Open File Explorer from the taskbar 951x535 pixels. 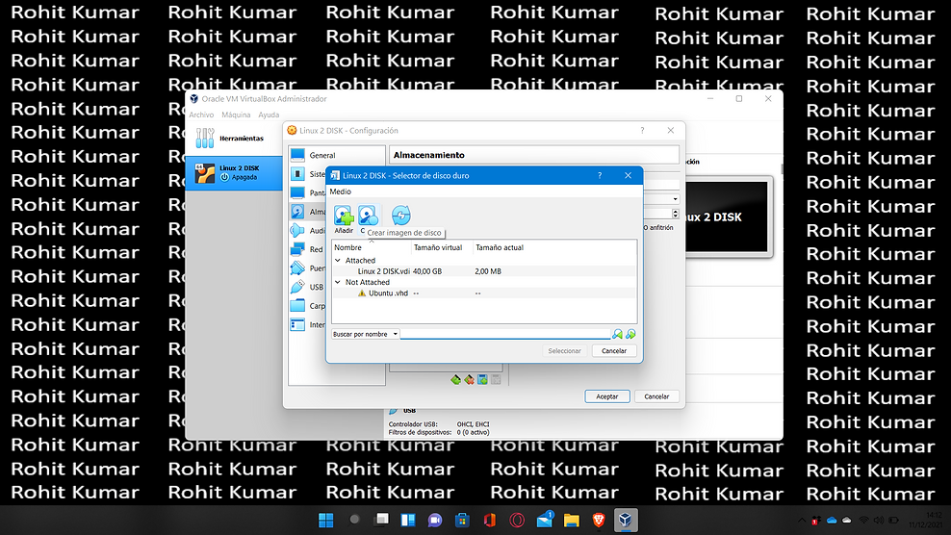572,520
